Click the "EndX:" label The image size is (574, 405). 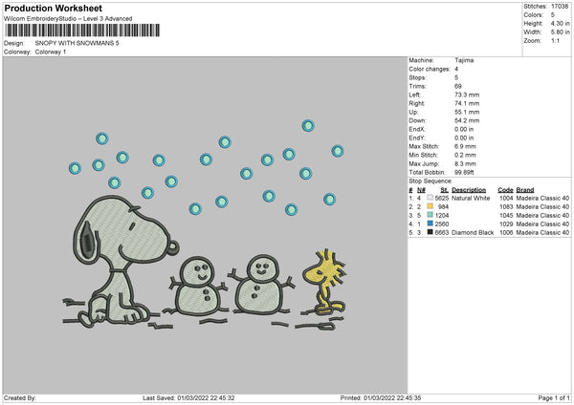(417, 129)
